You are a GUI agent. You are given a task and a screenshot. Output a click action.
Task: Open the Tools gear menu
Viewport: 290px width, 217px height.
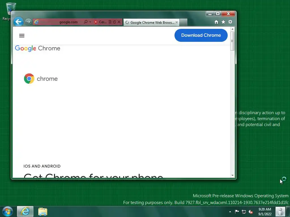pos(230,22)
